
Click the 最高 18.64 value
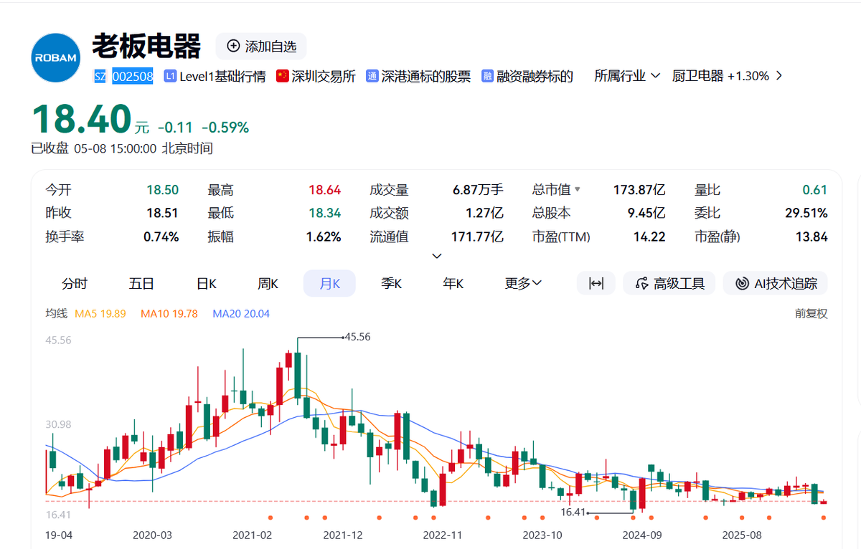324,190
